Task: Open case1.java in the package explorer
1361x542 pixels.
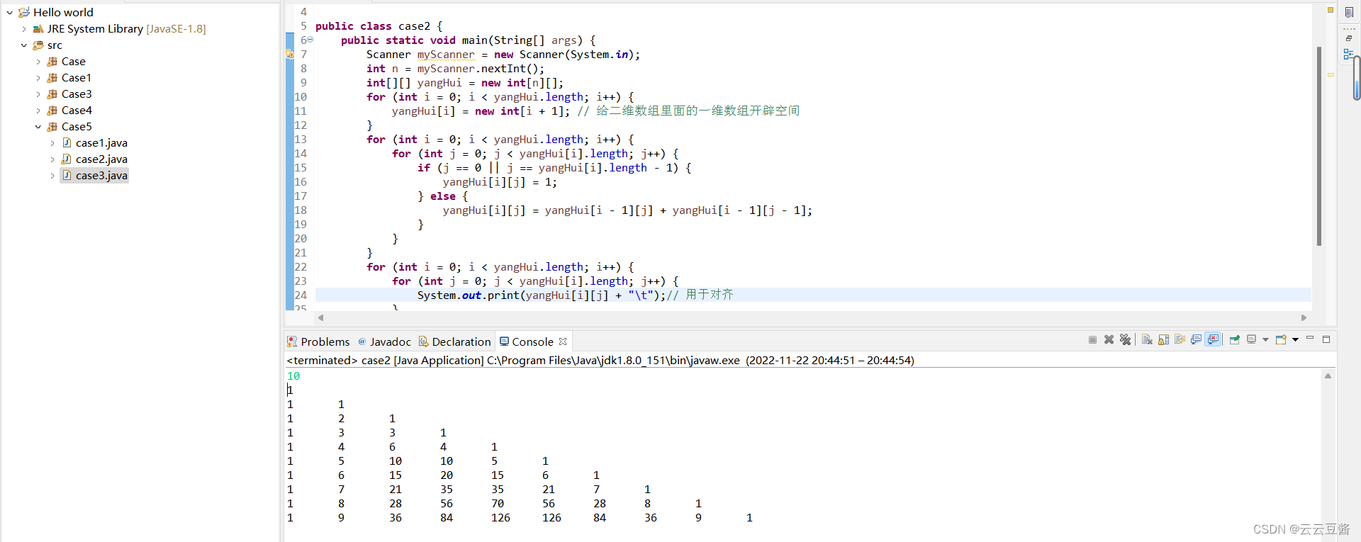Action: click(x=101, y=143)
